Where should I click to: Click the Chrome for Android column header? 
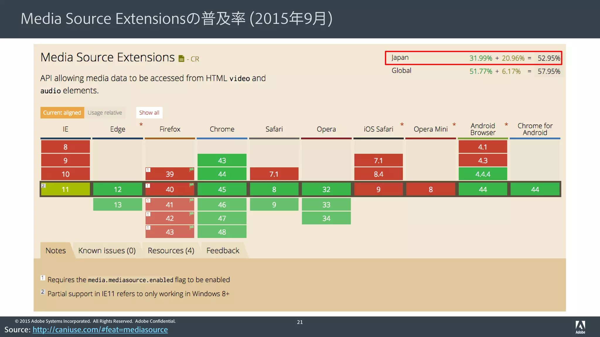535,129
